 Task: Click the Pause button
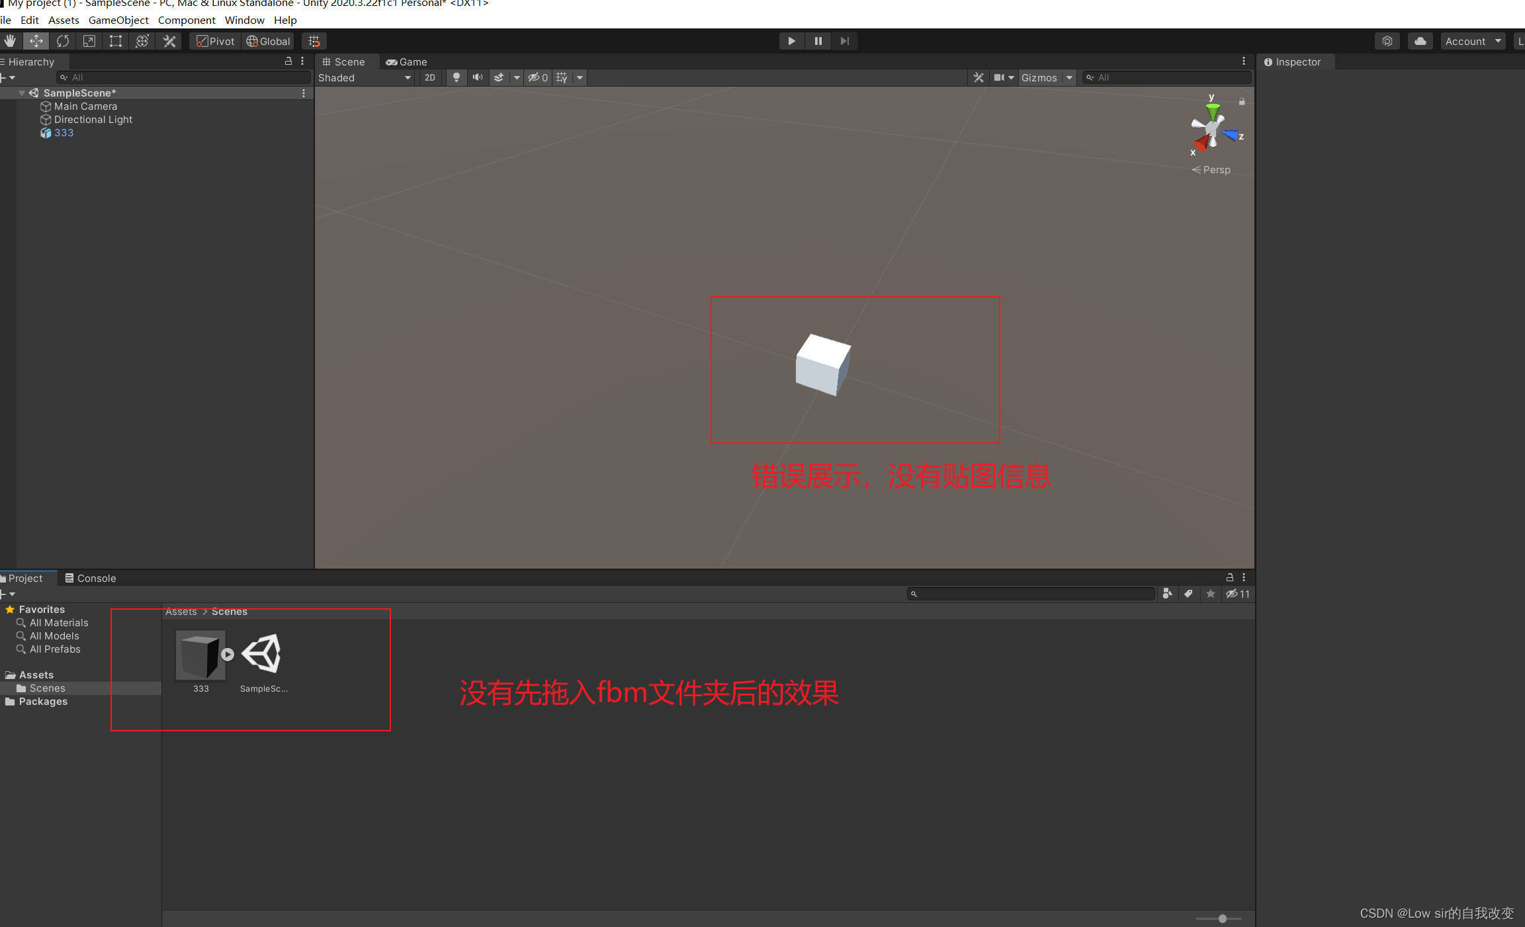pos(818,41)
